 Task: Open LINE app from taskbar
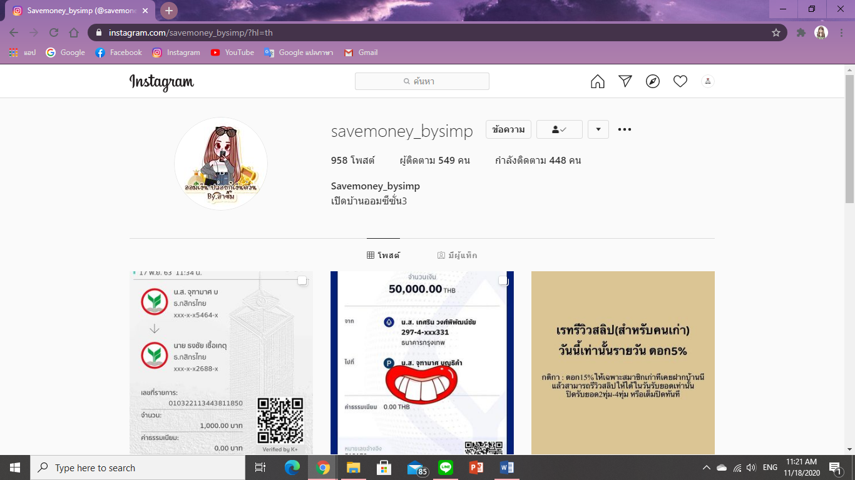446,467
